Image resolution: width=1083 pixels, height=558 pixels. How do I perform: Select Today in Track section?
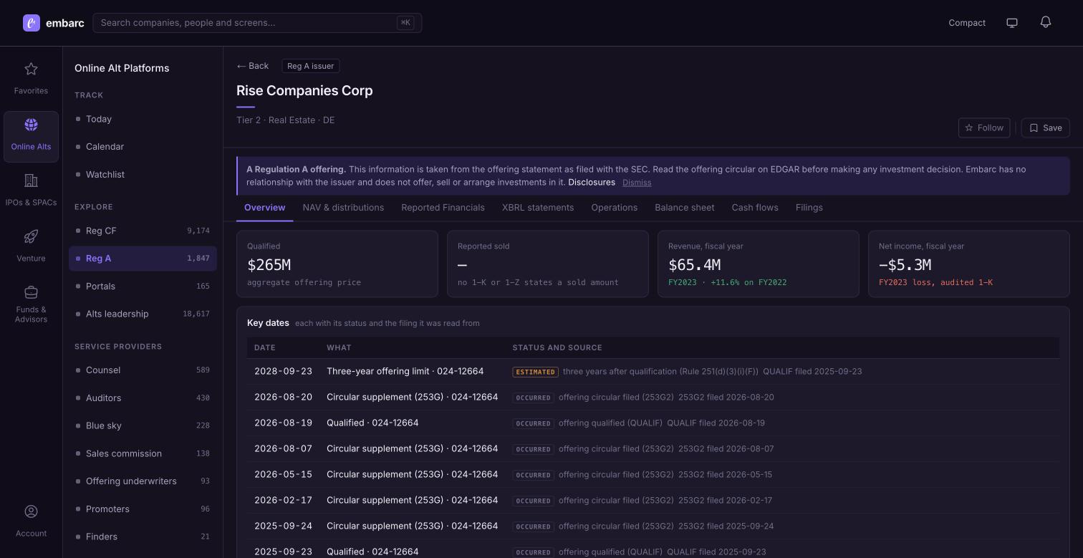tap(143, 119)
